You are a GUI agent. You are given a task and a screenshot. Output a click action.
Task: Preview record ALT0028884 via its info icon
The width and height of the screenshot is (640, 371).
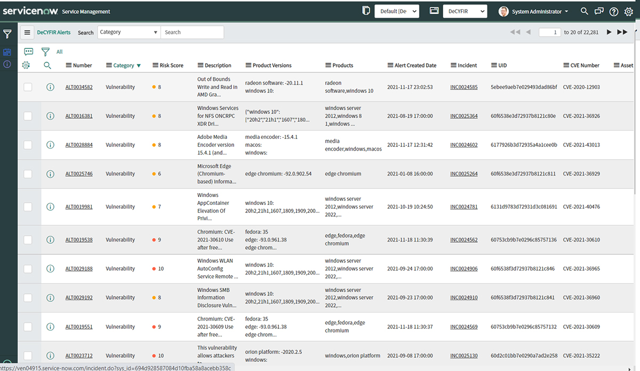pos(50,145)
